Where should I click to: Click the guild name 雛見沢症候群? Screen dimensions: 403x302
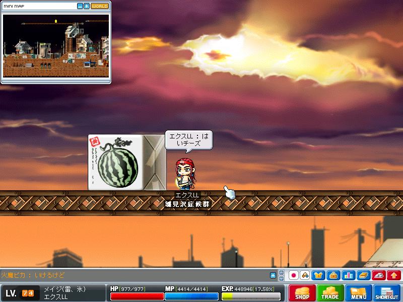pyautogui.click(x=187, y=204)
